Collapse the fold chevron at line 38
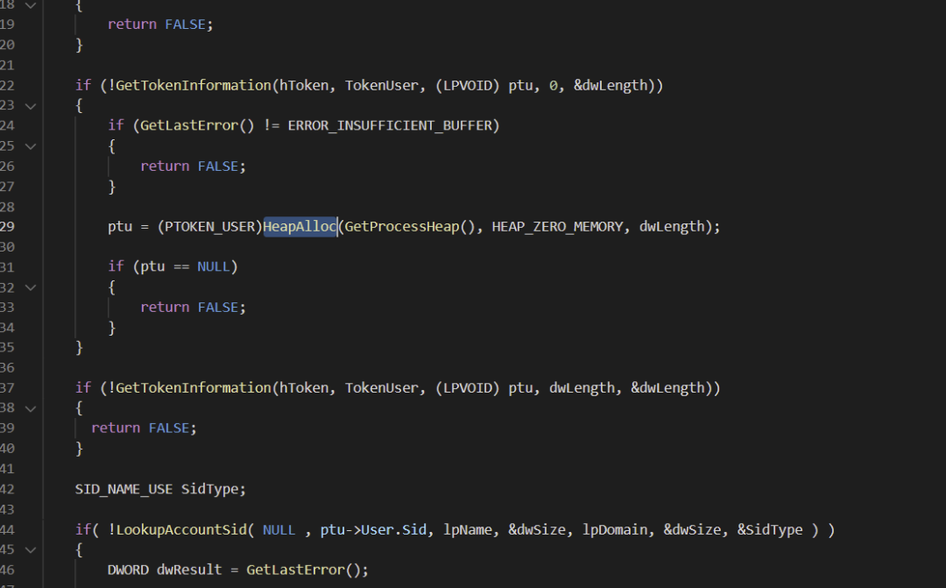The image size is (946, 588). (30, 408)
